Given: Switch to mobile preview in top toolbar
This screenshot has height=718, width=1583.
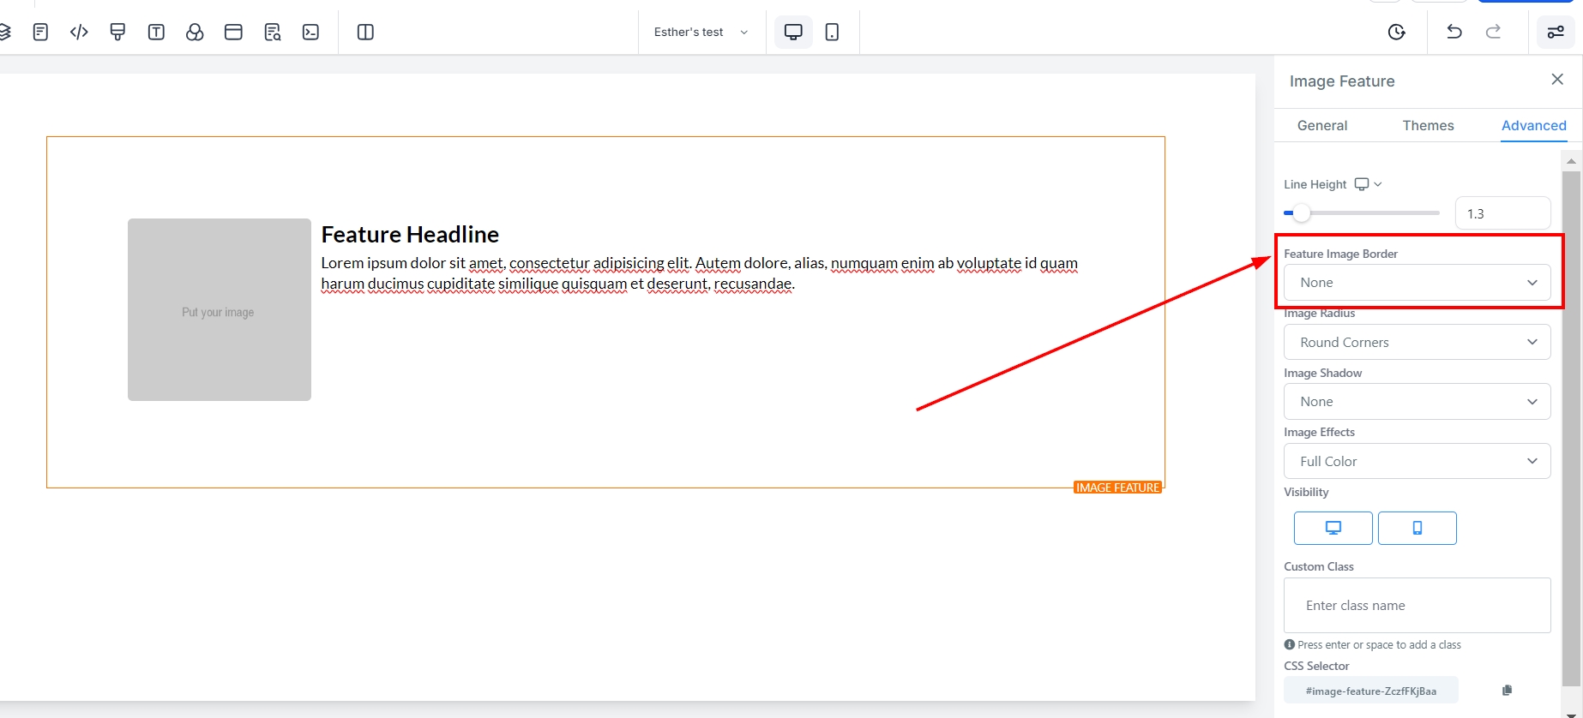Looking at the screenshot, I should click(x=832, y=33).
